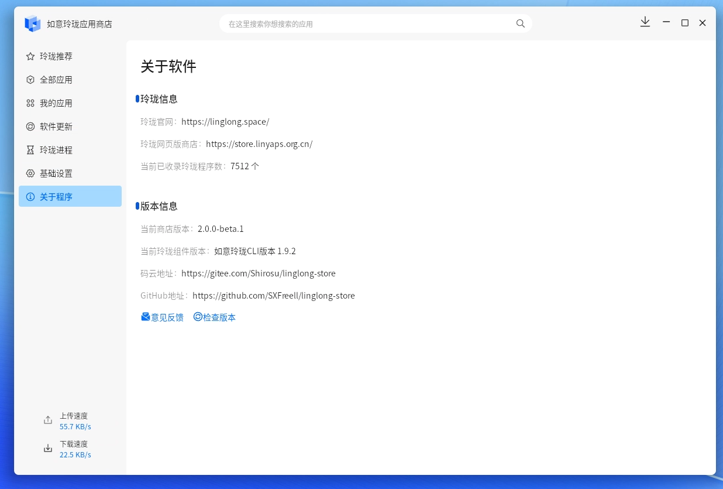Click the 意见反馈 link text
Image resolution: width=723 pixels, height=489 pixels.
tap(167, 317)
